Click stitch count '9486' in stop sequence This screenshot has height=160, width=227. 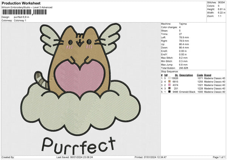(175, 92)
